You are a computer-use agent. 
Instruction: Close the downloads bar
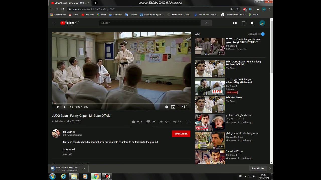pos(270,169)
